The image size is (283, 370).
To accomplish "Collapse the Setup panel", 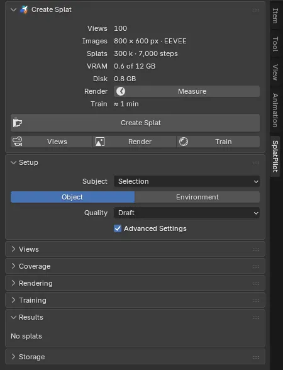I will click(13, 162).
